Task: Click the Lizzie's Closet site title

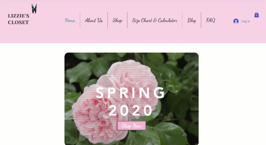Action: click(x=19, y=19)
